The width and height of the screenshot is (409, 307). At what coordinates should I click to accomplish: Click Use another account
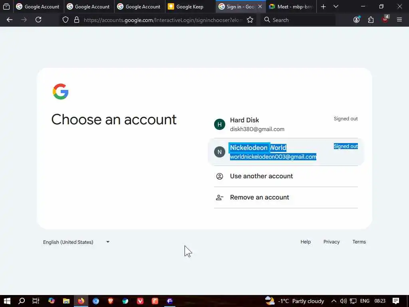(286, 176)
